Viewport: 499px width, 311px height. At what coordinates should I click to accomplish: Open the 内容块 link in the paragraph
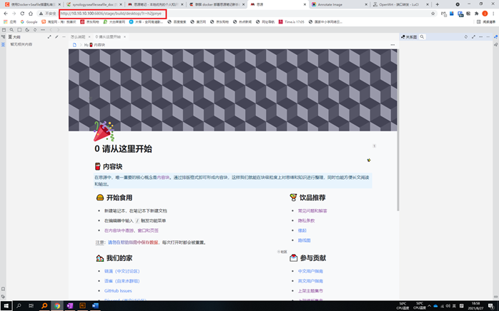point(163,178)
